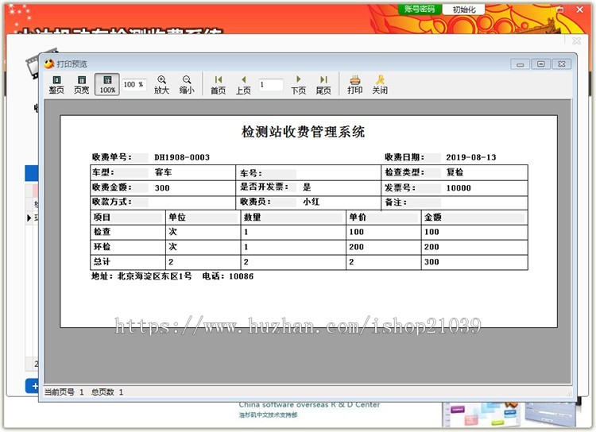Click the invoice number 10000
This screenshot has height=432, width=596.
pyautogui.click(x=459, y=188)
